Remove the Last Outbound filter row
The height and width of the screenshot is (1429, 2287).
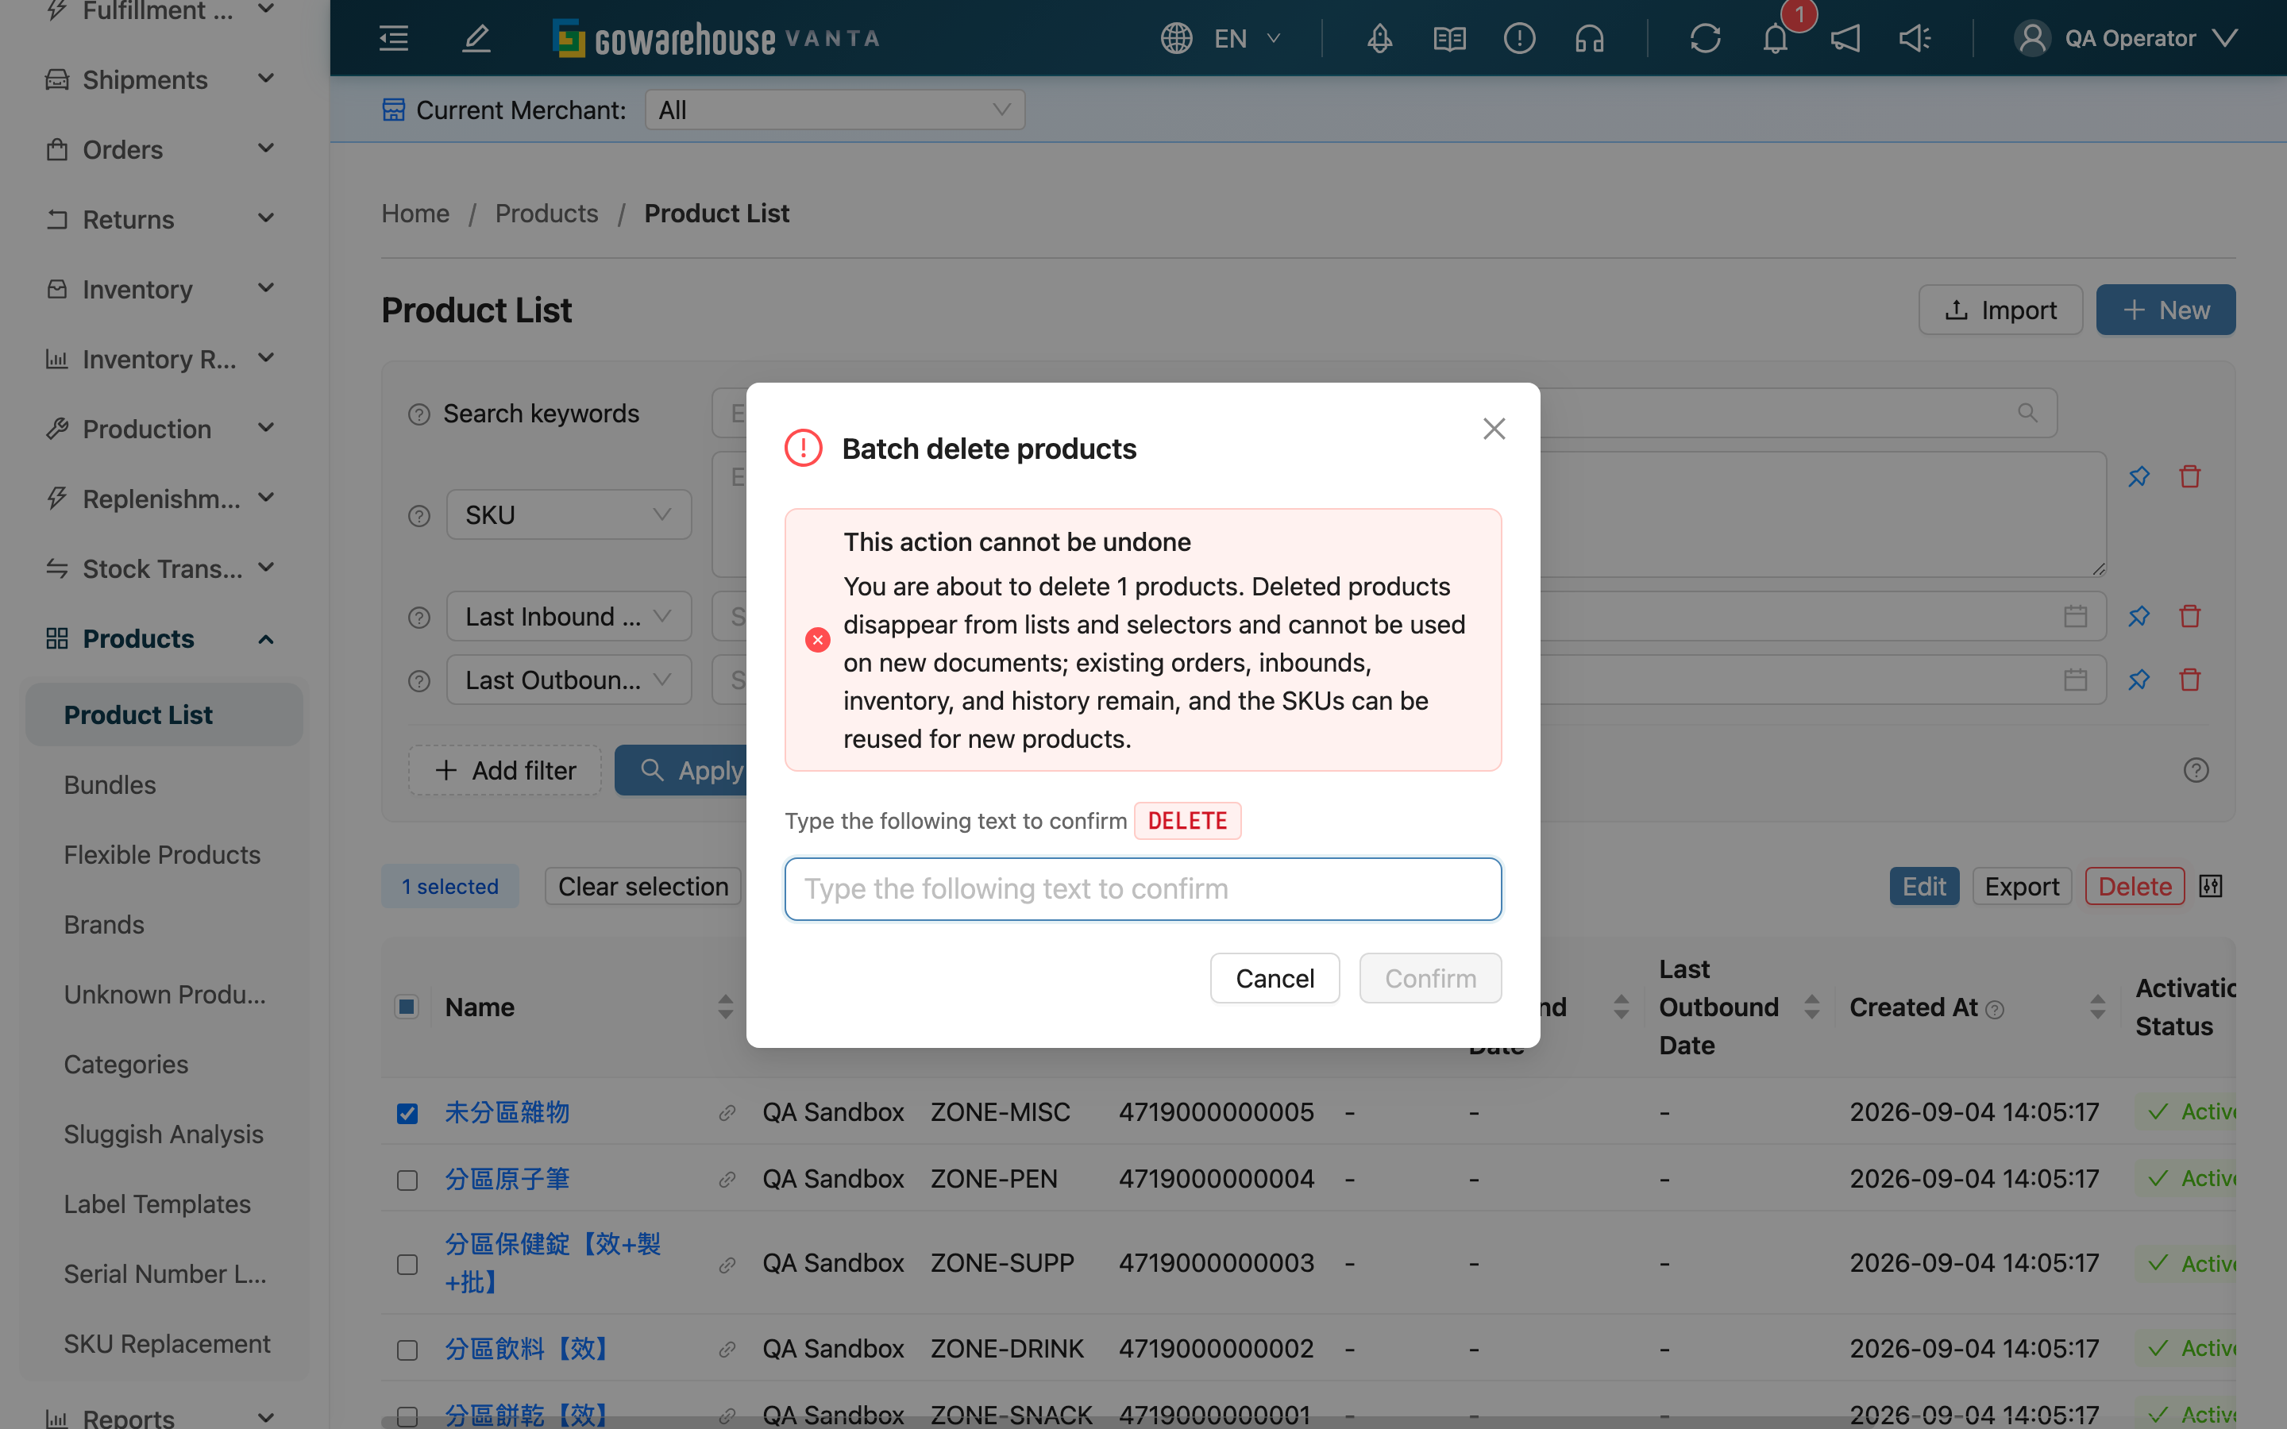tap(2189, 680)
